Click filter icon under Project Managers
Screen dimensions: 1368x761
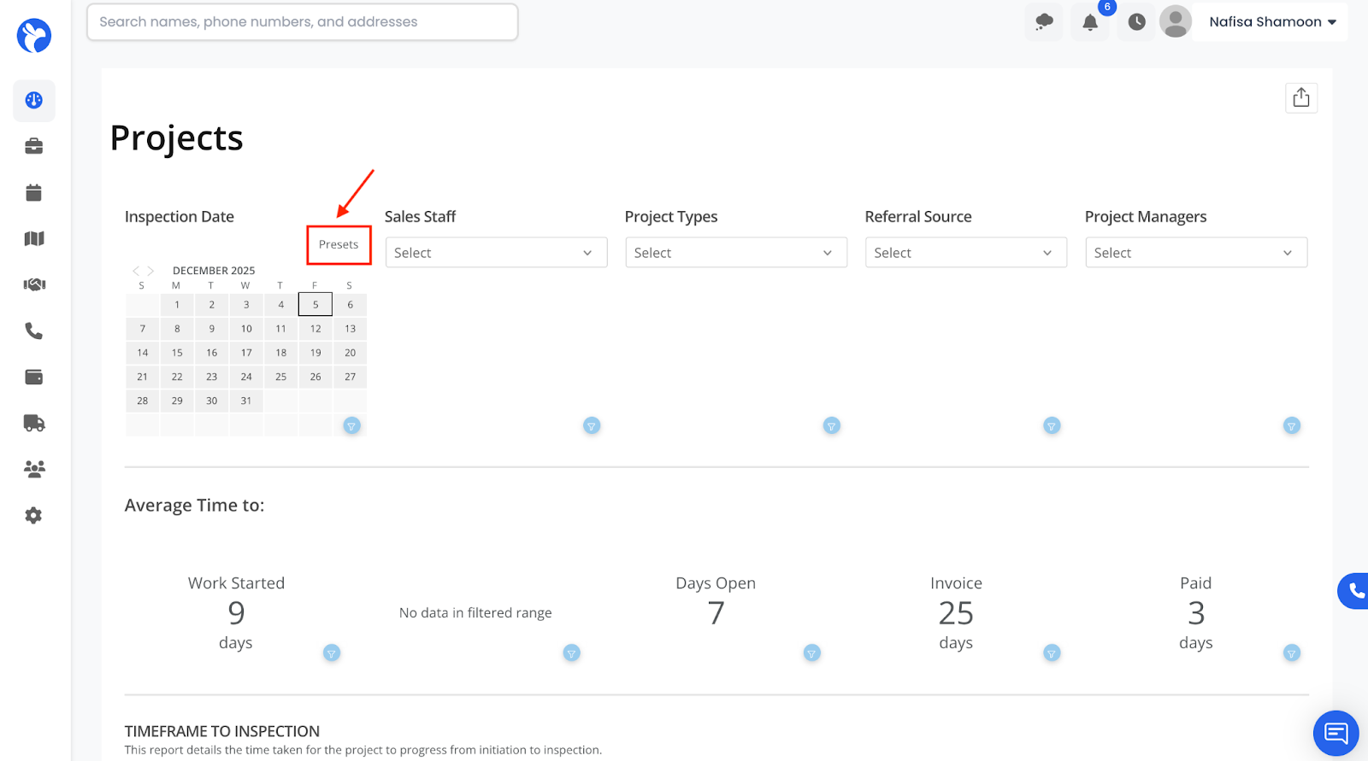click(x=1292, y=425)
